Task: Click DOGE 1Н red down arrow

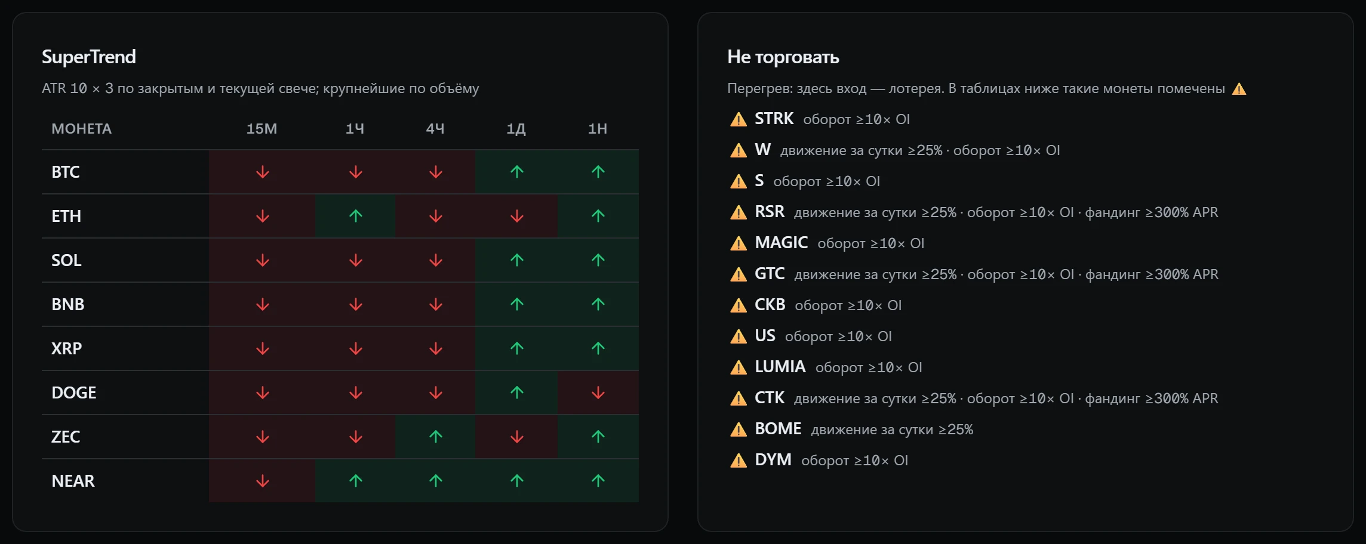Action: tap(598, 392)
